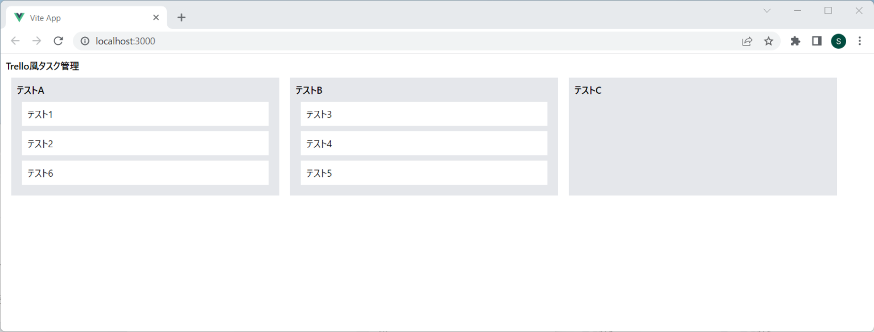Open the profile avatar S
Image resolution: width=874 pixels, height=332 pixels.
pos(838,41)
